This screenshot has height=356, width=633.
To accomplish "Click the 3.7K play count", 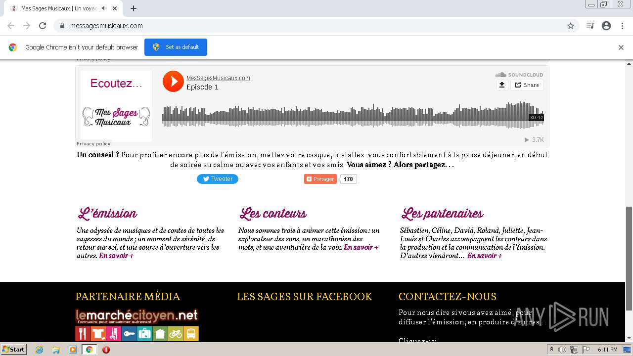I will pos(534,140).
